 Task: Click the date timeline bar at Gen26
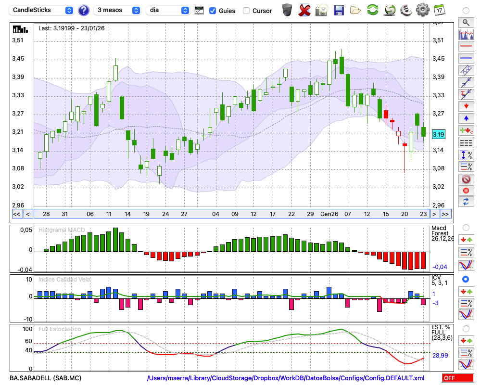click(329, 214)
